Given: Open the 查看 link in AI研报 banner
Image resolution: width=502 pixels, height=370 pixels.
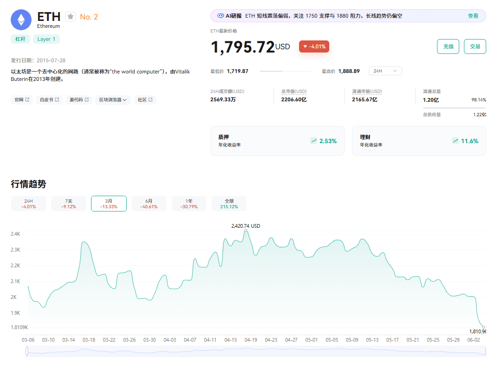Looking at the screenshot, I should point(473,16).
